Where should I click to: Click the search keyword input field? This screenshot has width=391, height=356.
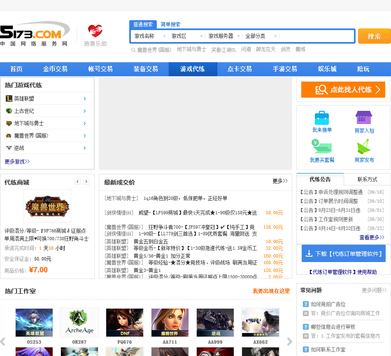click(x=316, y=36)
